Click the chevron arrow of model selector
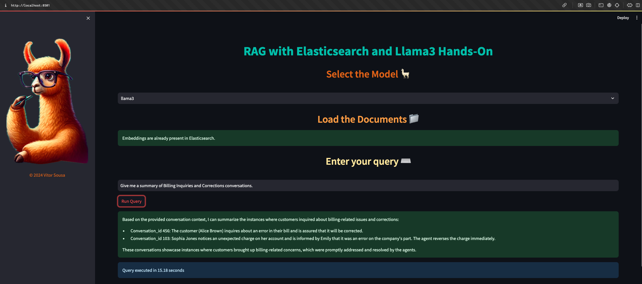Image resolution: width=642 pixels, height=284 pixels. point(612,98)
